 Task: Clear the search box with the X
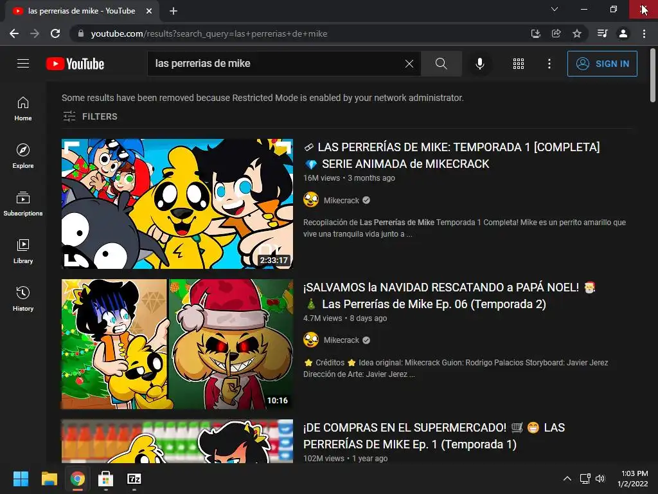(409, 64)
